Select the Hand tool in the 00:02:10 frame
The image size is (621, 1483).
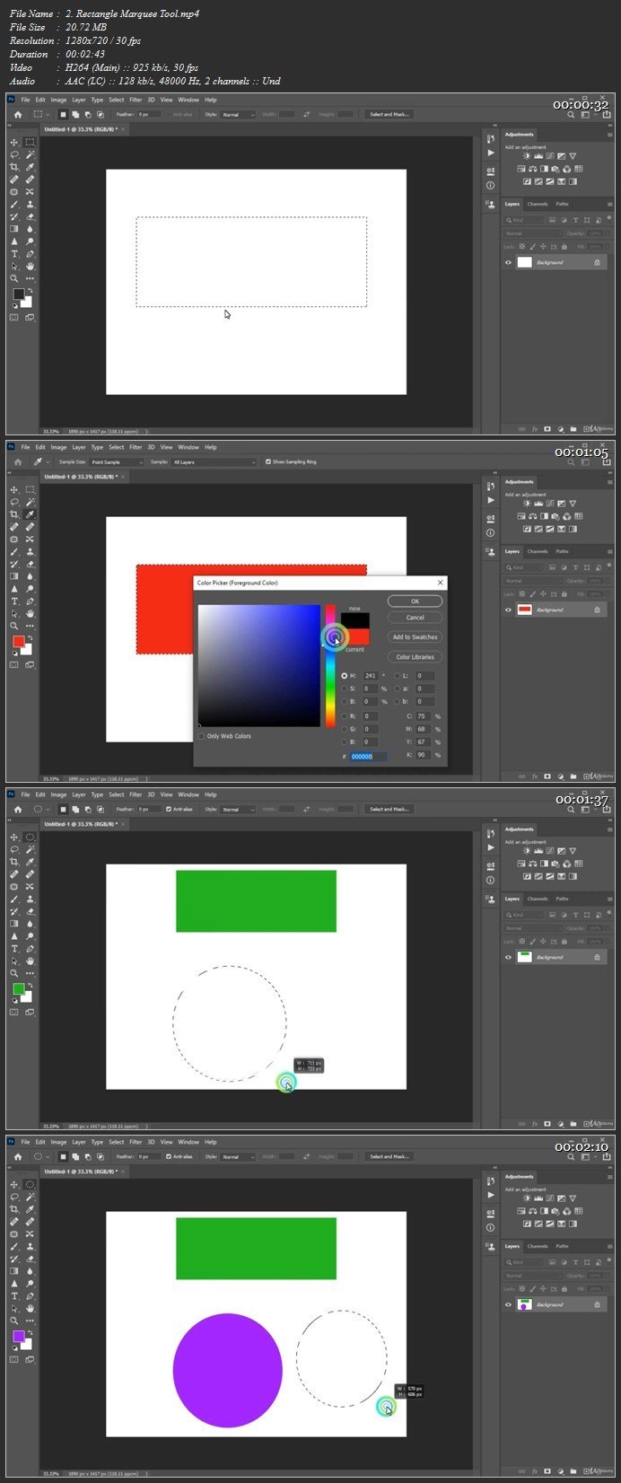[30, 1309]
